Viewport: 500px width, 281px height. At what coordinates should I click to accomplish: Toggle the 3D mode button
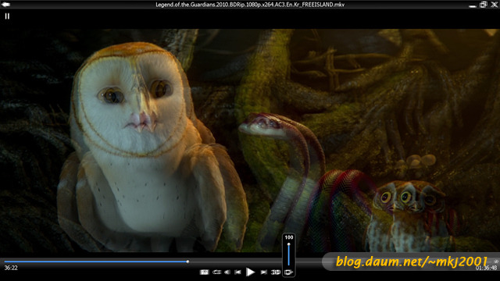[276, 272]
